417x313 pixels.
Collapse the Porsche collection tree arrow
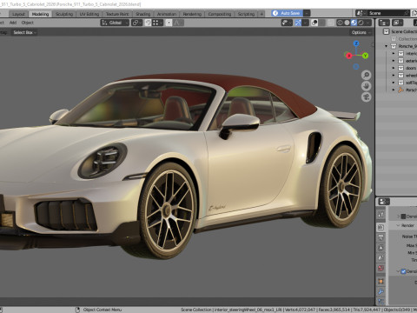(387, 46)
